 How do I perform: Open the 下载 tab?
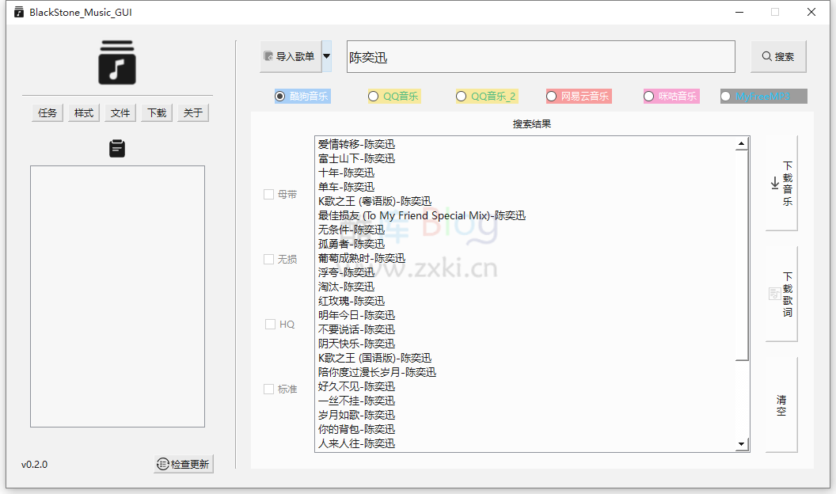[x=156, y=112]
